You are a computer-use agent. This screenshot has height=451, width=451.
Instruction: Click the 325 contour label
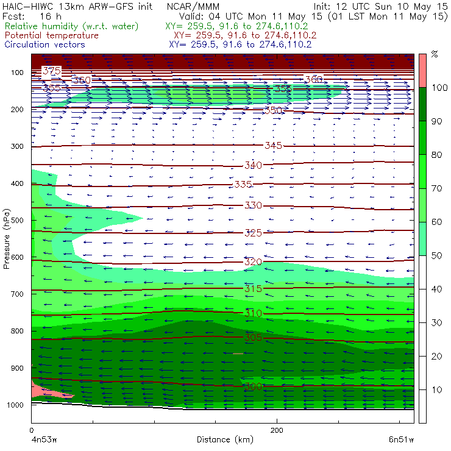pos(253,233)
